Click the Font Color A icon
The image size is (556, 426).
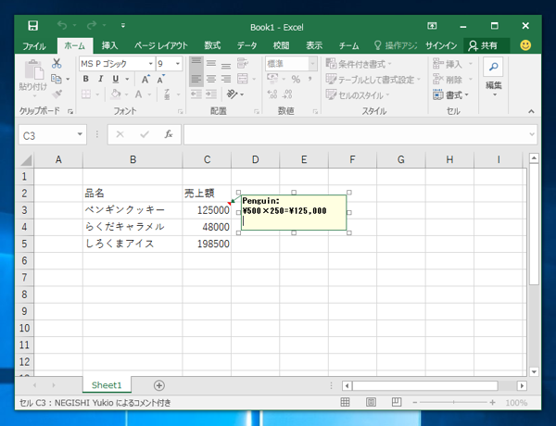click(138, 94)
